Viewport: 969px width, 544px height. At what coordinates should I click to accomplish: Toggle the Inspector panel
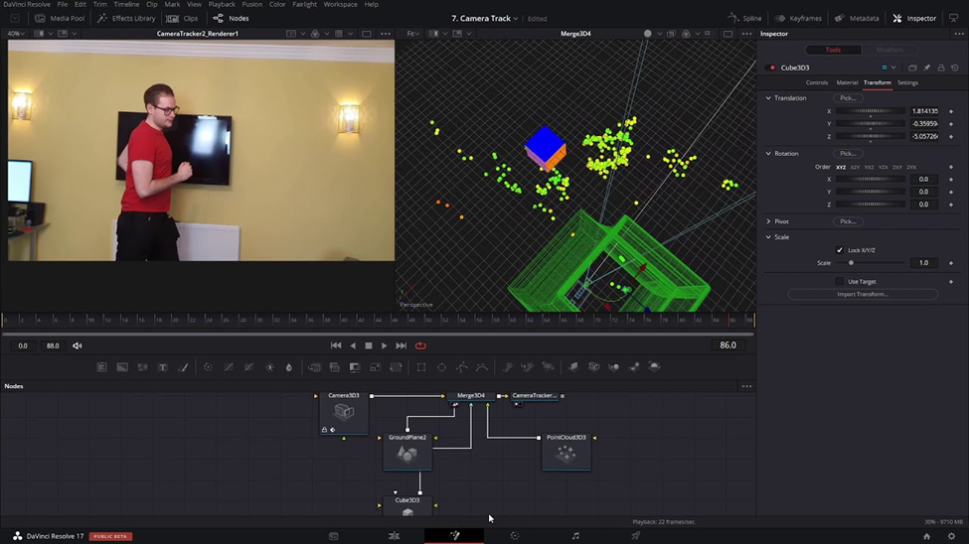[x=914, y=19]
